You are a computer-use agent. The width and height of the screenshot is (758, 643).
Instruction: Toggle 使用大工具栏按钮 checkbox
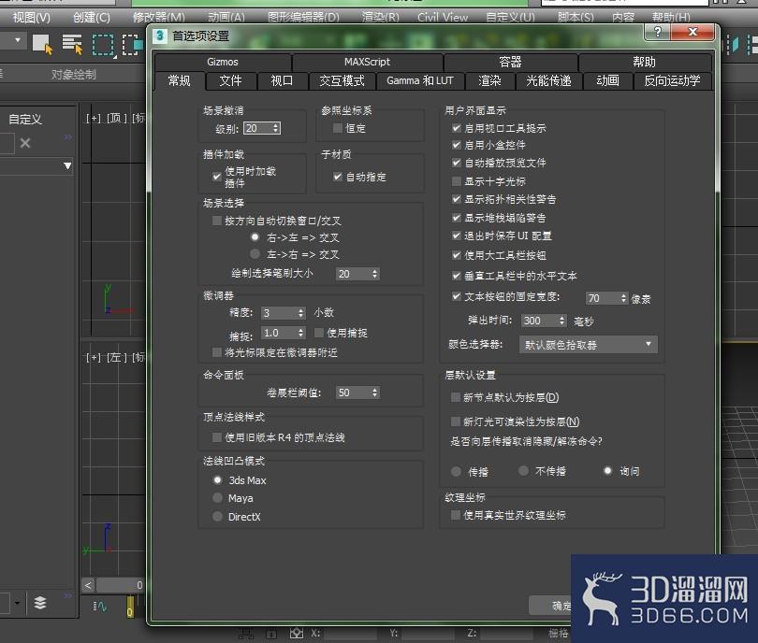[456, 255]
